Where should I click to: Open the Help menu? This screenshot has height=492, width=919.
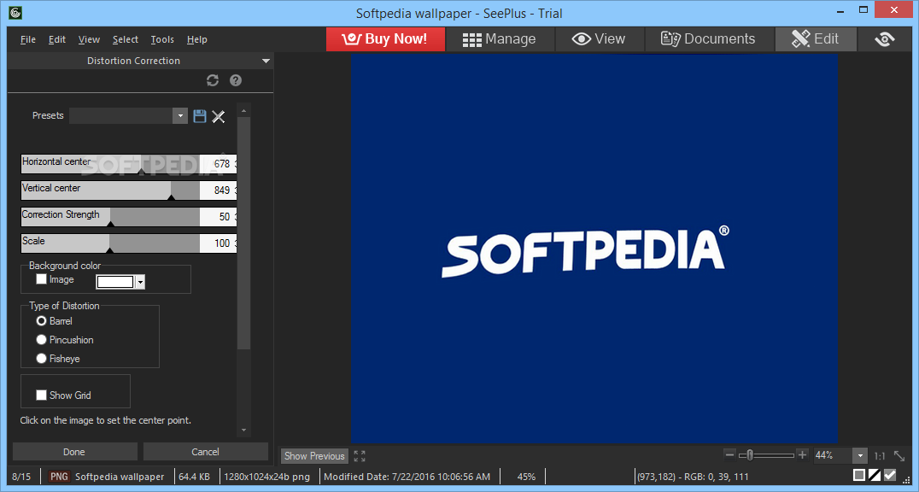[x=197, y=39]
